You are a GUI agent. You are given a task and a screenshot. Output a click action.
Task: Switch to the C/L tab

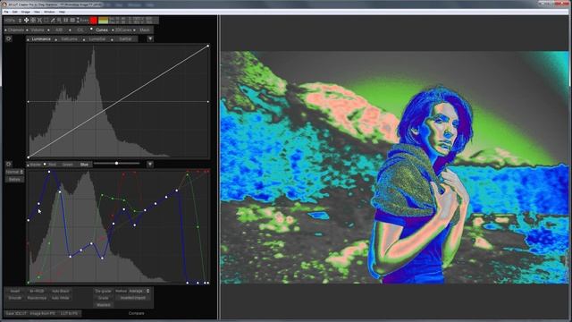(80, 30)
